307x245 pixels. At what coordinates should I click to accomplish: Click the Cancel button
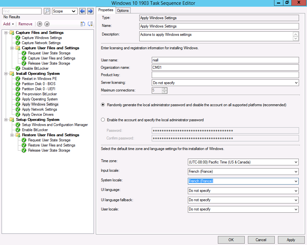(x=261, y=240)
